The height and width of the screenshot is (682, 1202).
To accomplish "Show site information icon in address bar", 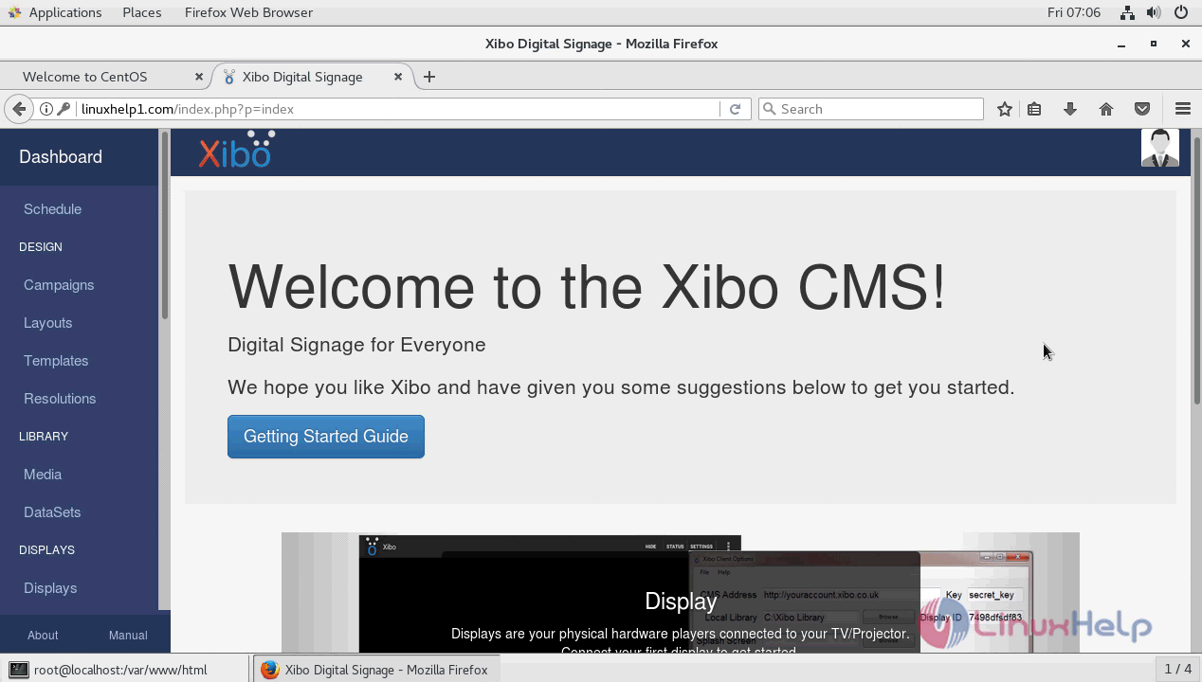I will pyautogui.click(x=46, y=109).
